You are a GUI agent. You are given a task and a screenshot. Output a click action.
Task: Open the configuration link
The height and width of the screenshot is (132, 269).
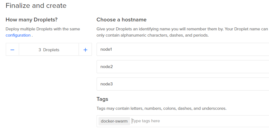tap(18, 35)
